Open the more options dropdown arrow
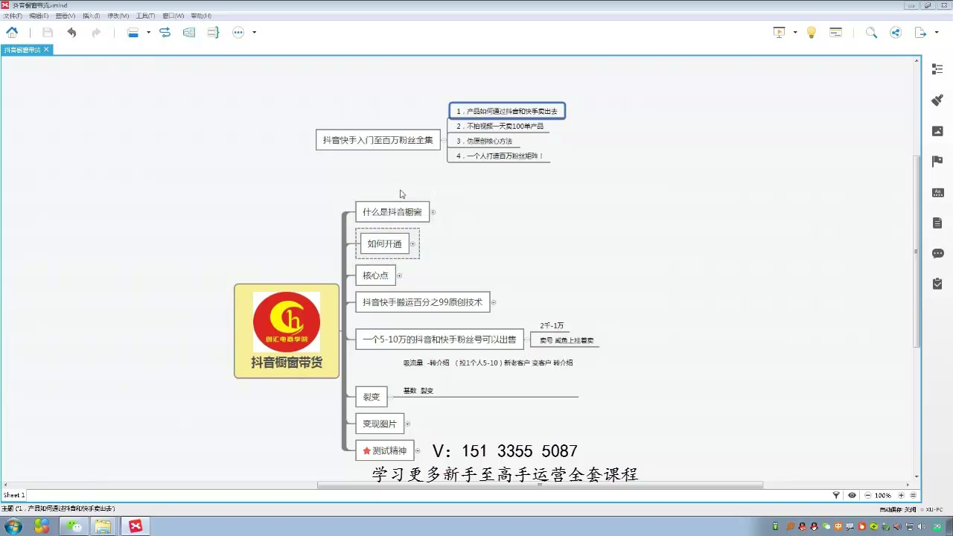 point(254,32)
